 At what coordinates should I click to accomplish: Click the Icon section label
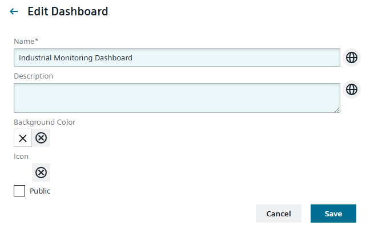tap(21, 156)
